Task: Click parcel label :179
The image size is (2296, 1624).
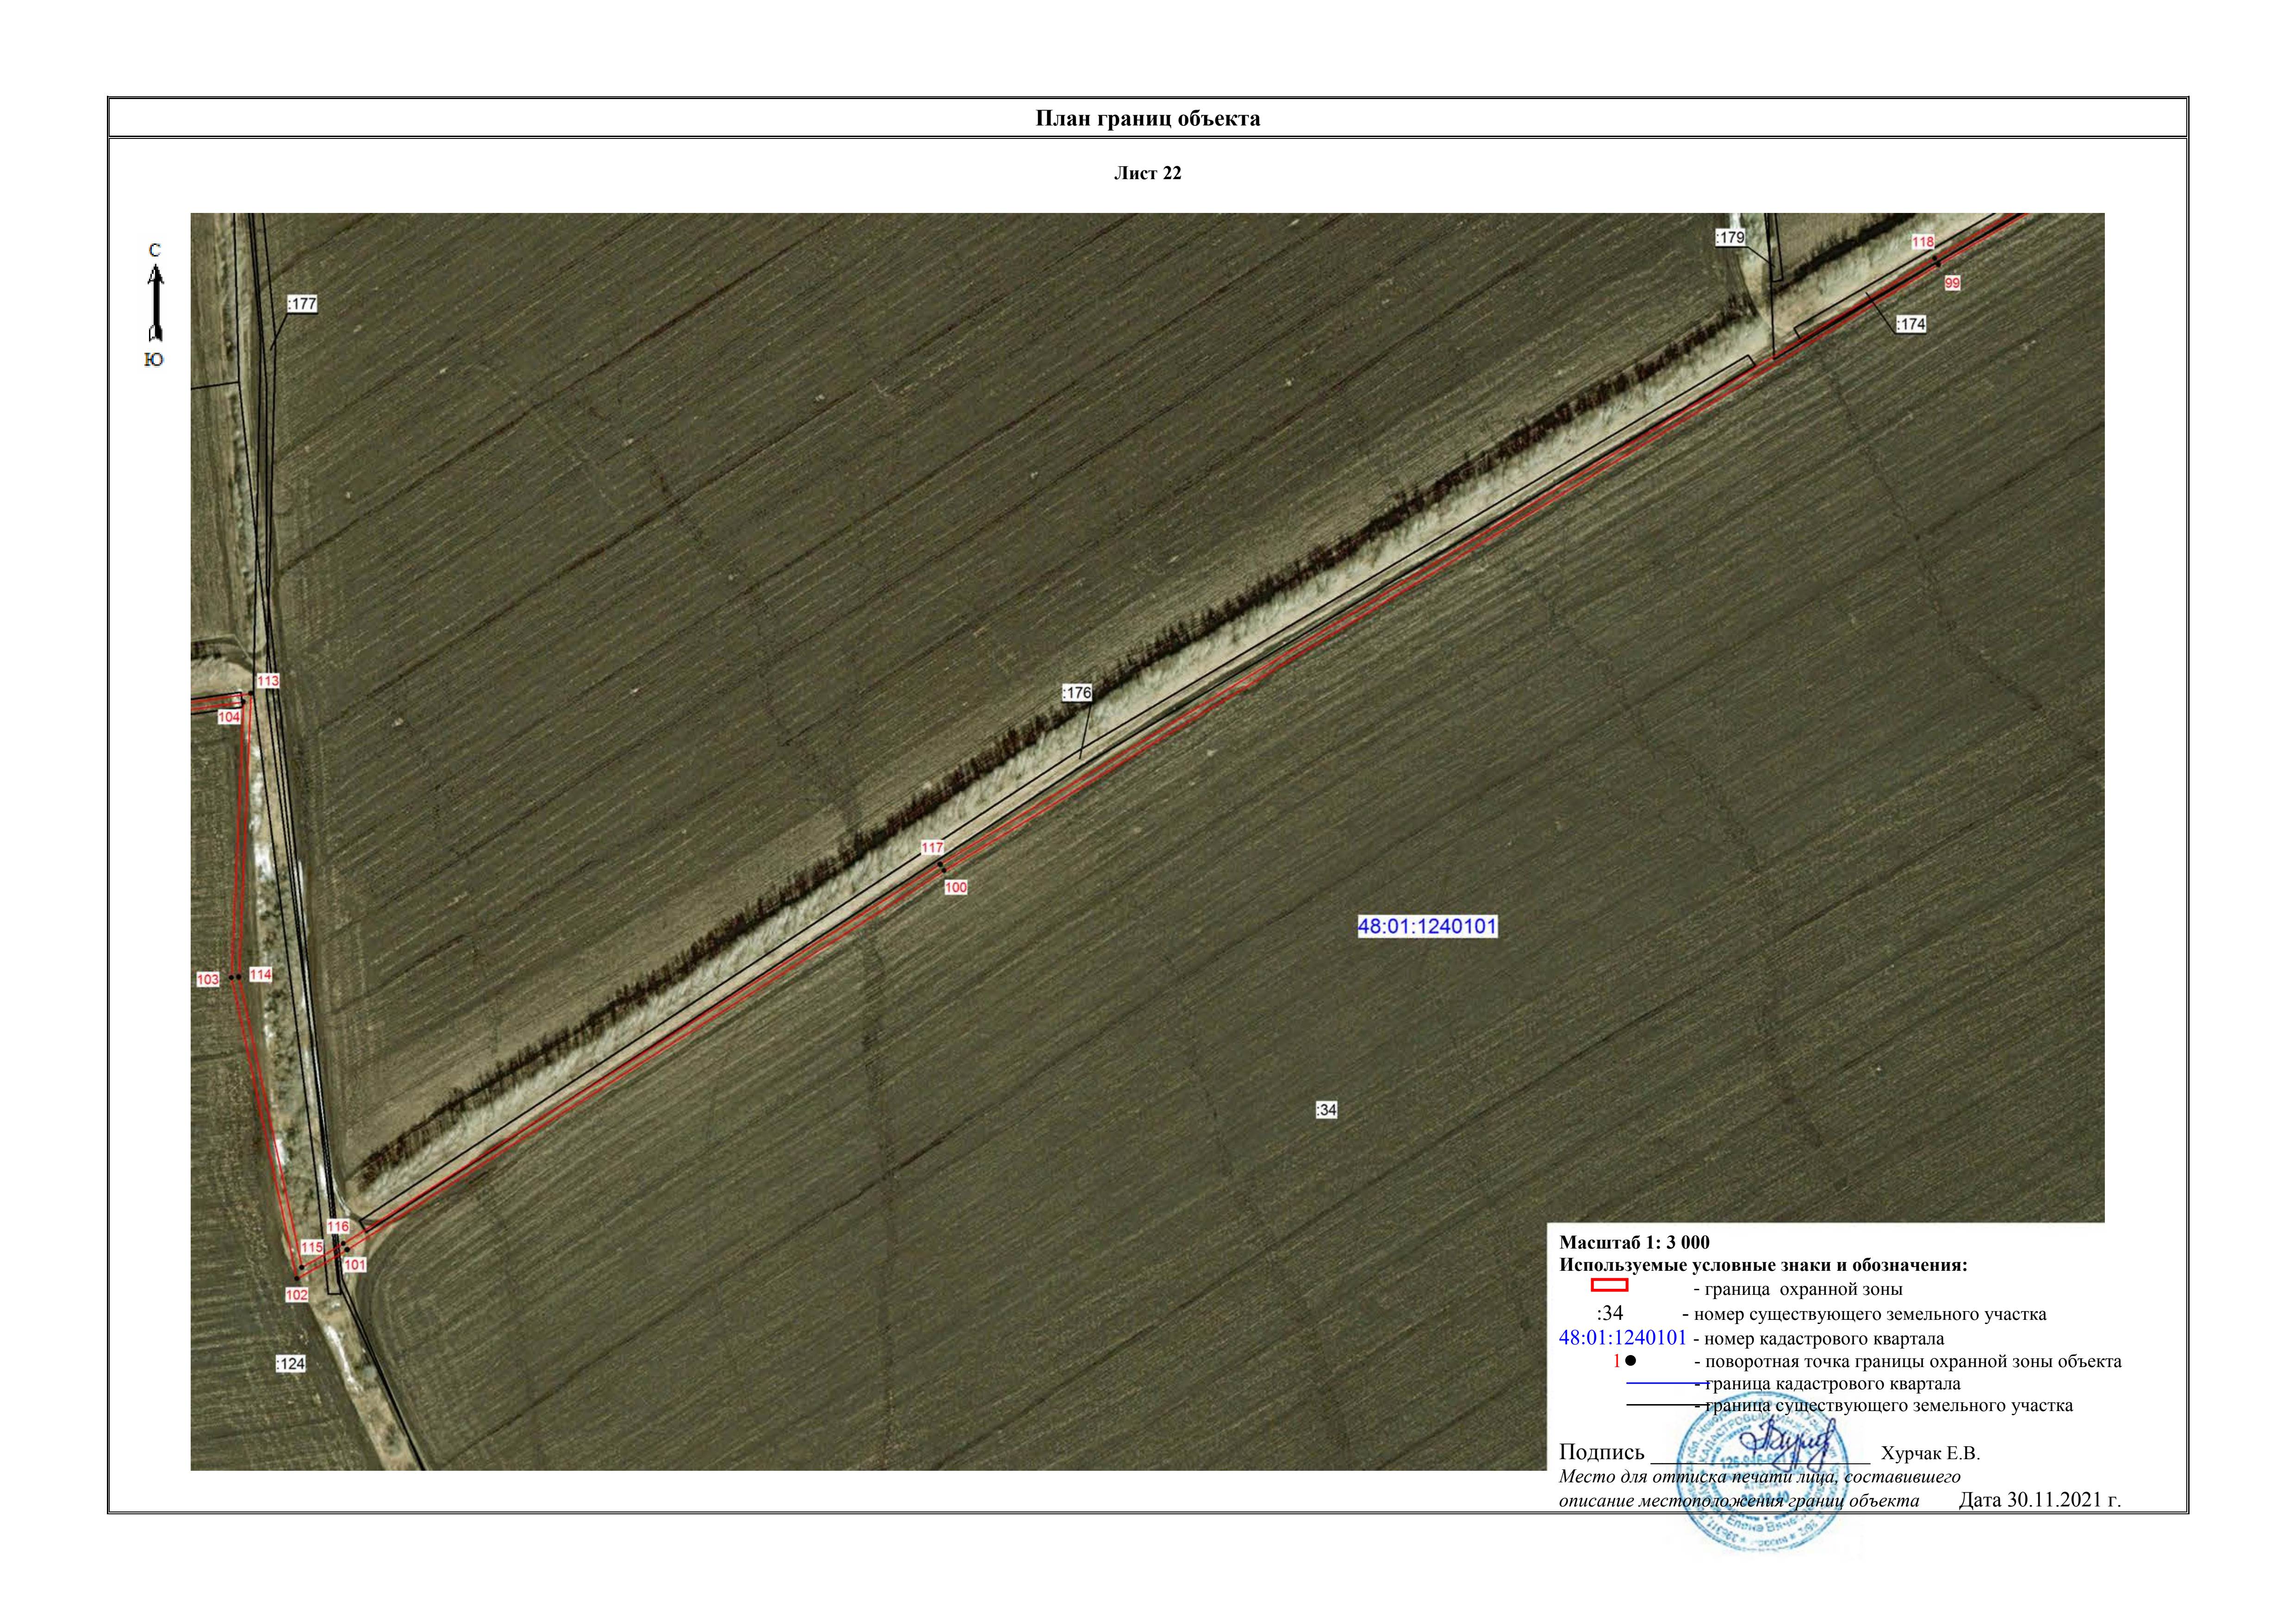Action: click(1729, 238)
